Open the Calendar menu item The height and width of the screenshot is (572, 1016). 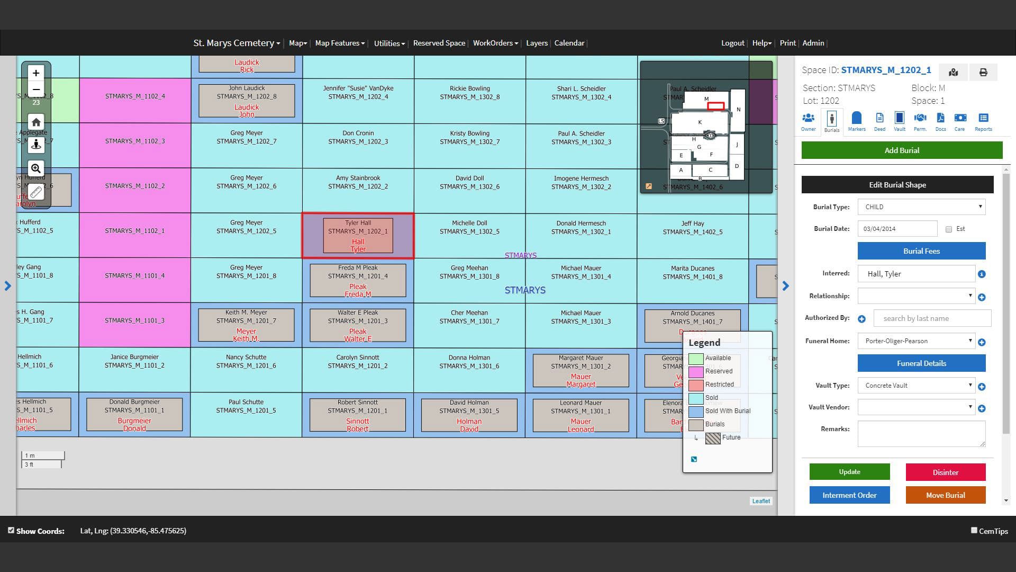(x=569, y=43)
